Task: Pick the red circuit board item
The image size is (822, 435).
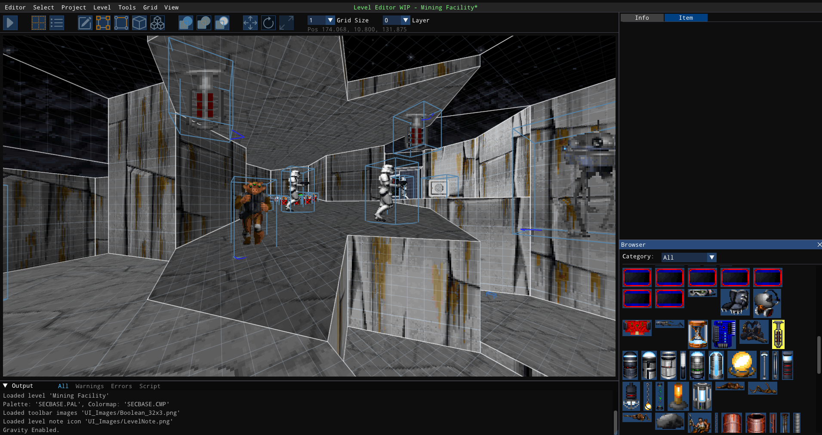Action: [637, 328]
